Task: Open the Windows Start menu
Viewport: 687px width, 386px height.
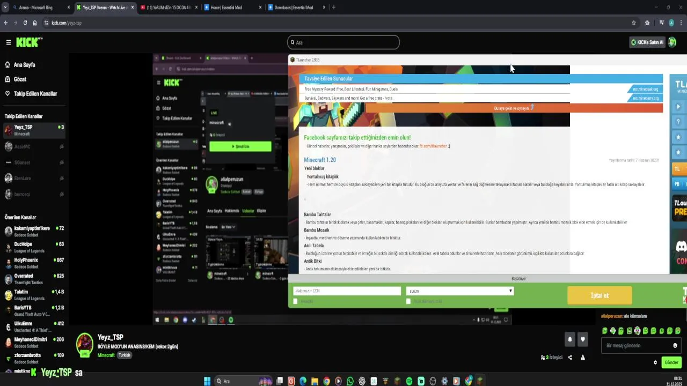Action: point(207,381)
